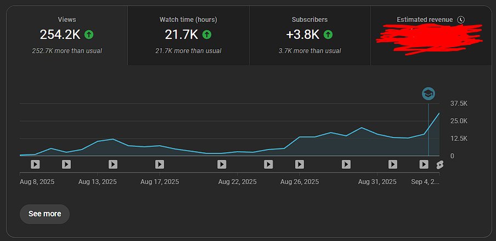
Task: Click the Aug 26, 2025 date label
Action: point(300,182)
